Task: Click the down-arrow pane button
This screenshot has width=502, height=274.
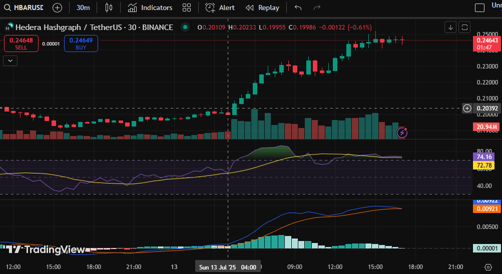Action: pos(450,27)
